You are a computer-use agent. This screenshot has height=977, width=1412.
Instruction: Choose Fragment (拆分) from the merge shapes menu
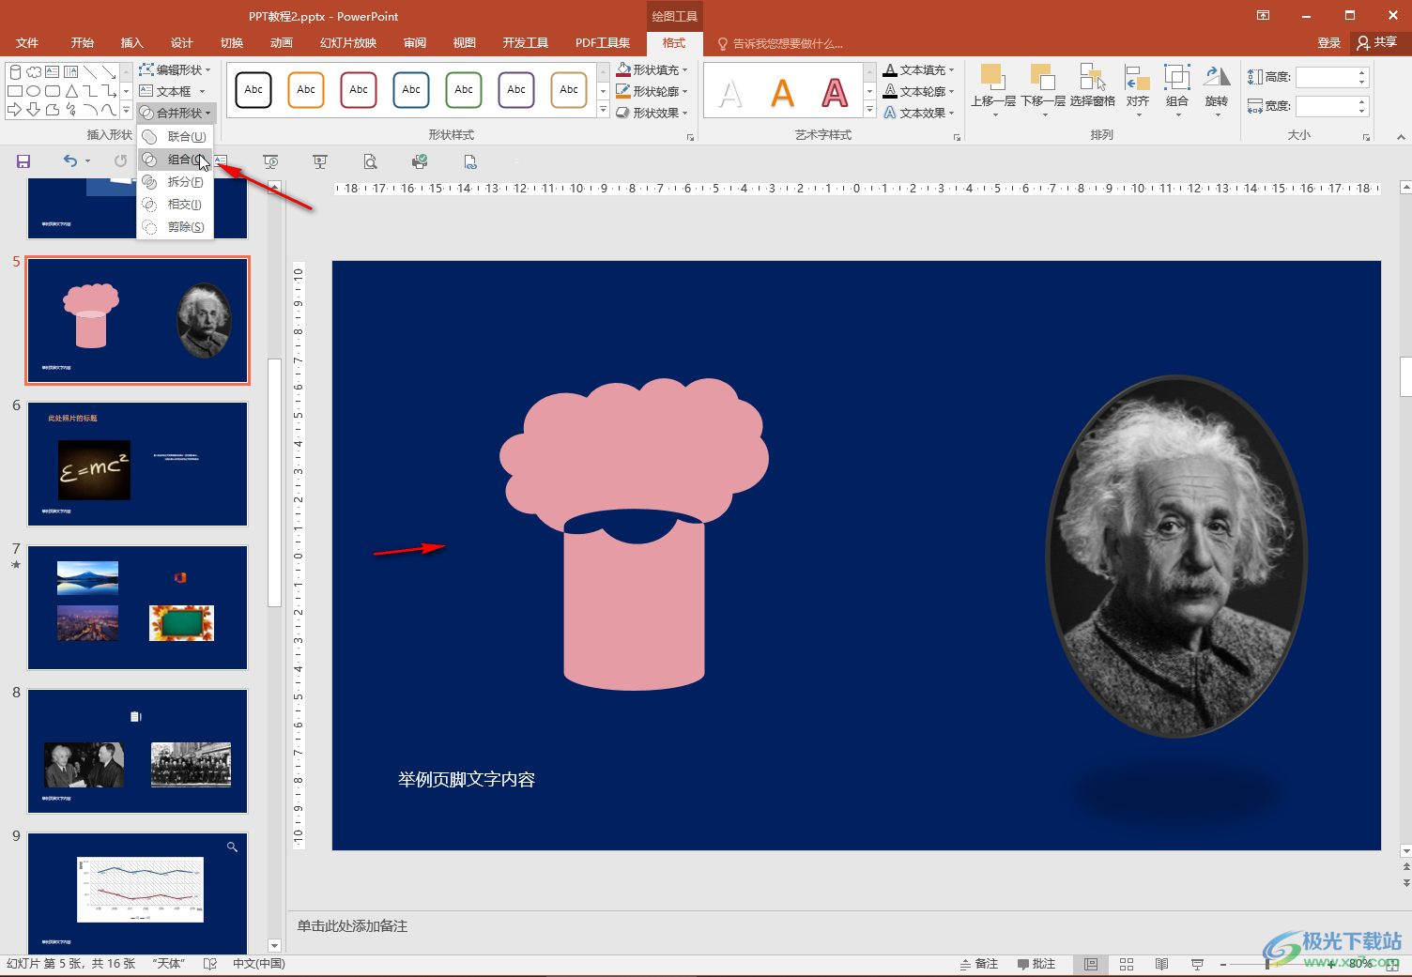pyautogui.click(x=176, y=182)
